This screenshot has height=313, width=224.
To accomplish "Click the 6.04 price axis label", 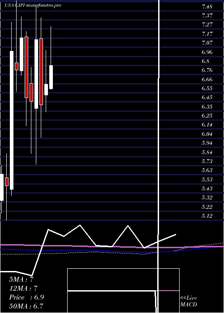I will (x=207, y=134).
